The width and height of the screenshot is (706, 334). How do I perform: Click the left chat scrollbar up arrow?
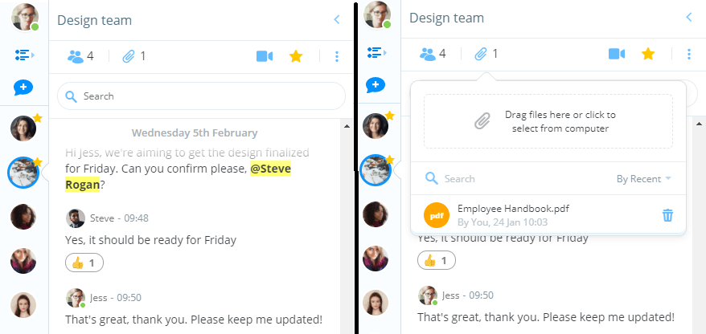[x=347, y=126]
